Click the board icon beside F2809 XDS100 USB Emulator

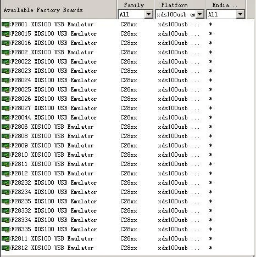[x=5, y=146]
